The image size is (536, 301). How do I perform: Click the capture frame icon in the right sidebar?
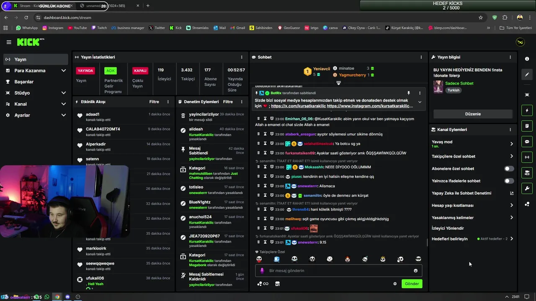(x=527, y=95)
